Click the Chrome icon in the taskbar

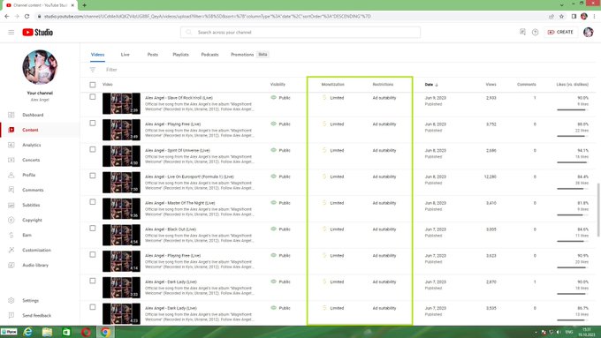105,332
